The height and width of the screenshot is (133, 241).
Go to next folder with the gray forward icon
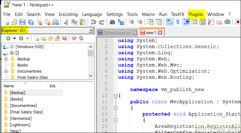pos(21,38)
